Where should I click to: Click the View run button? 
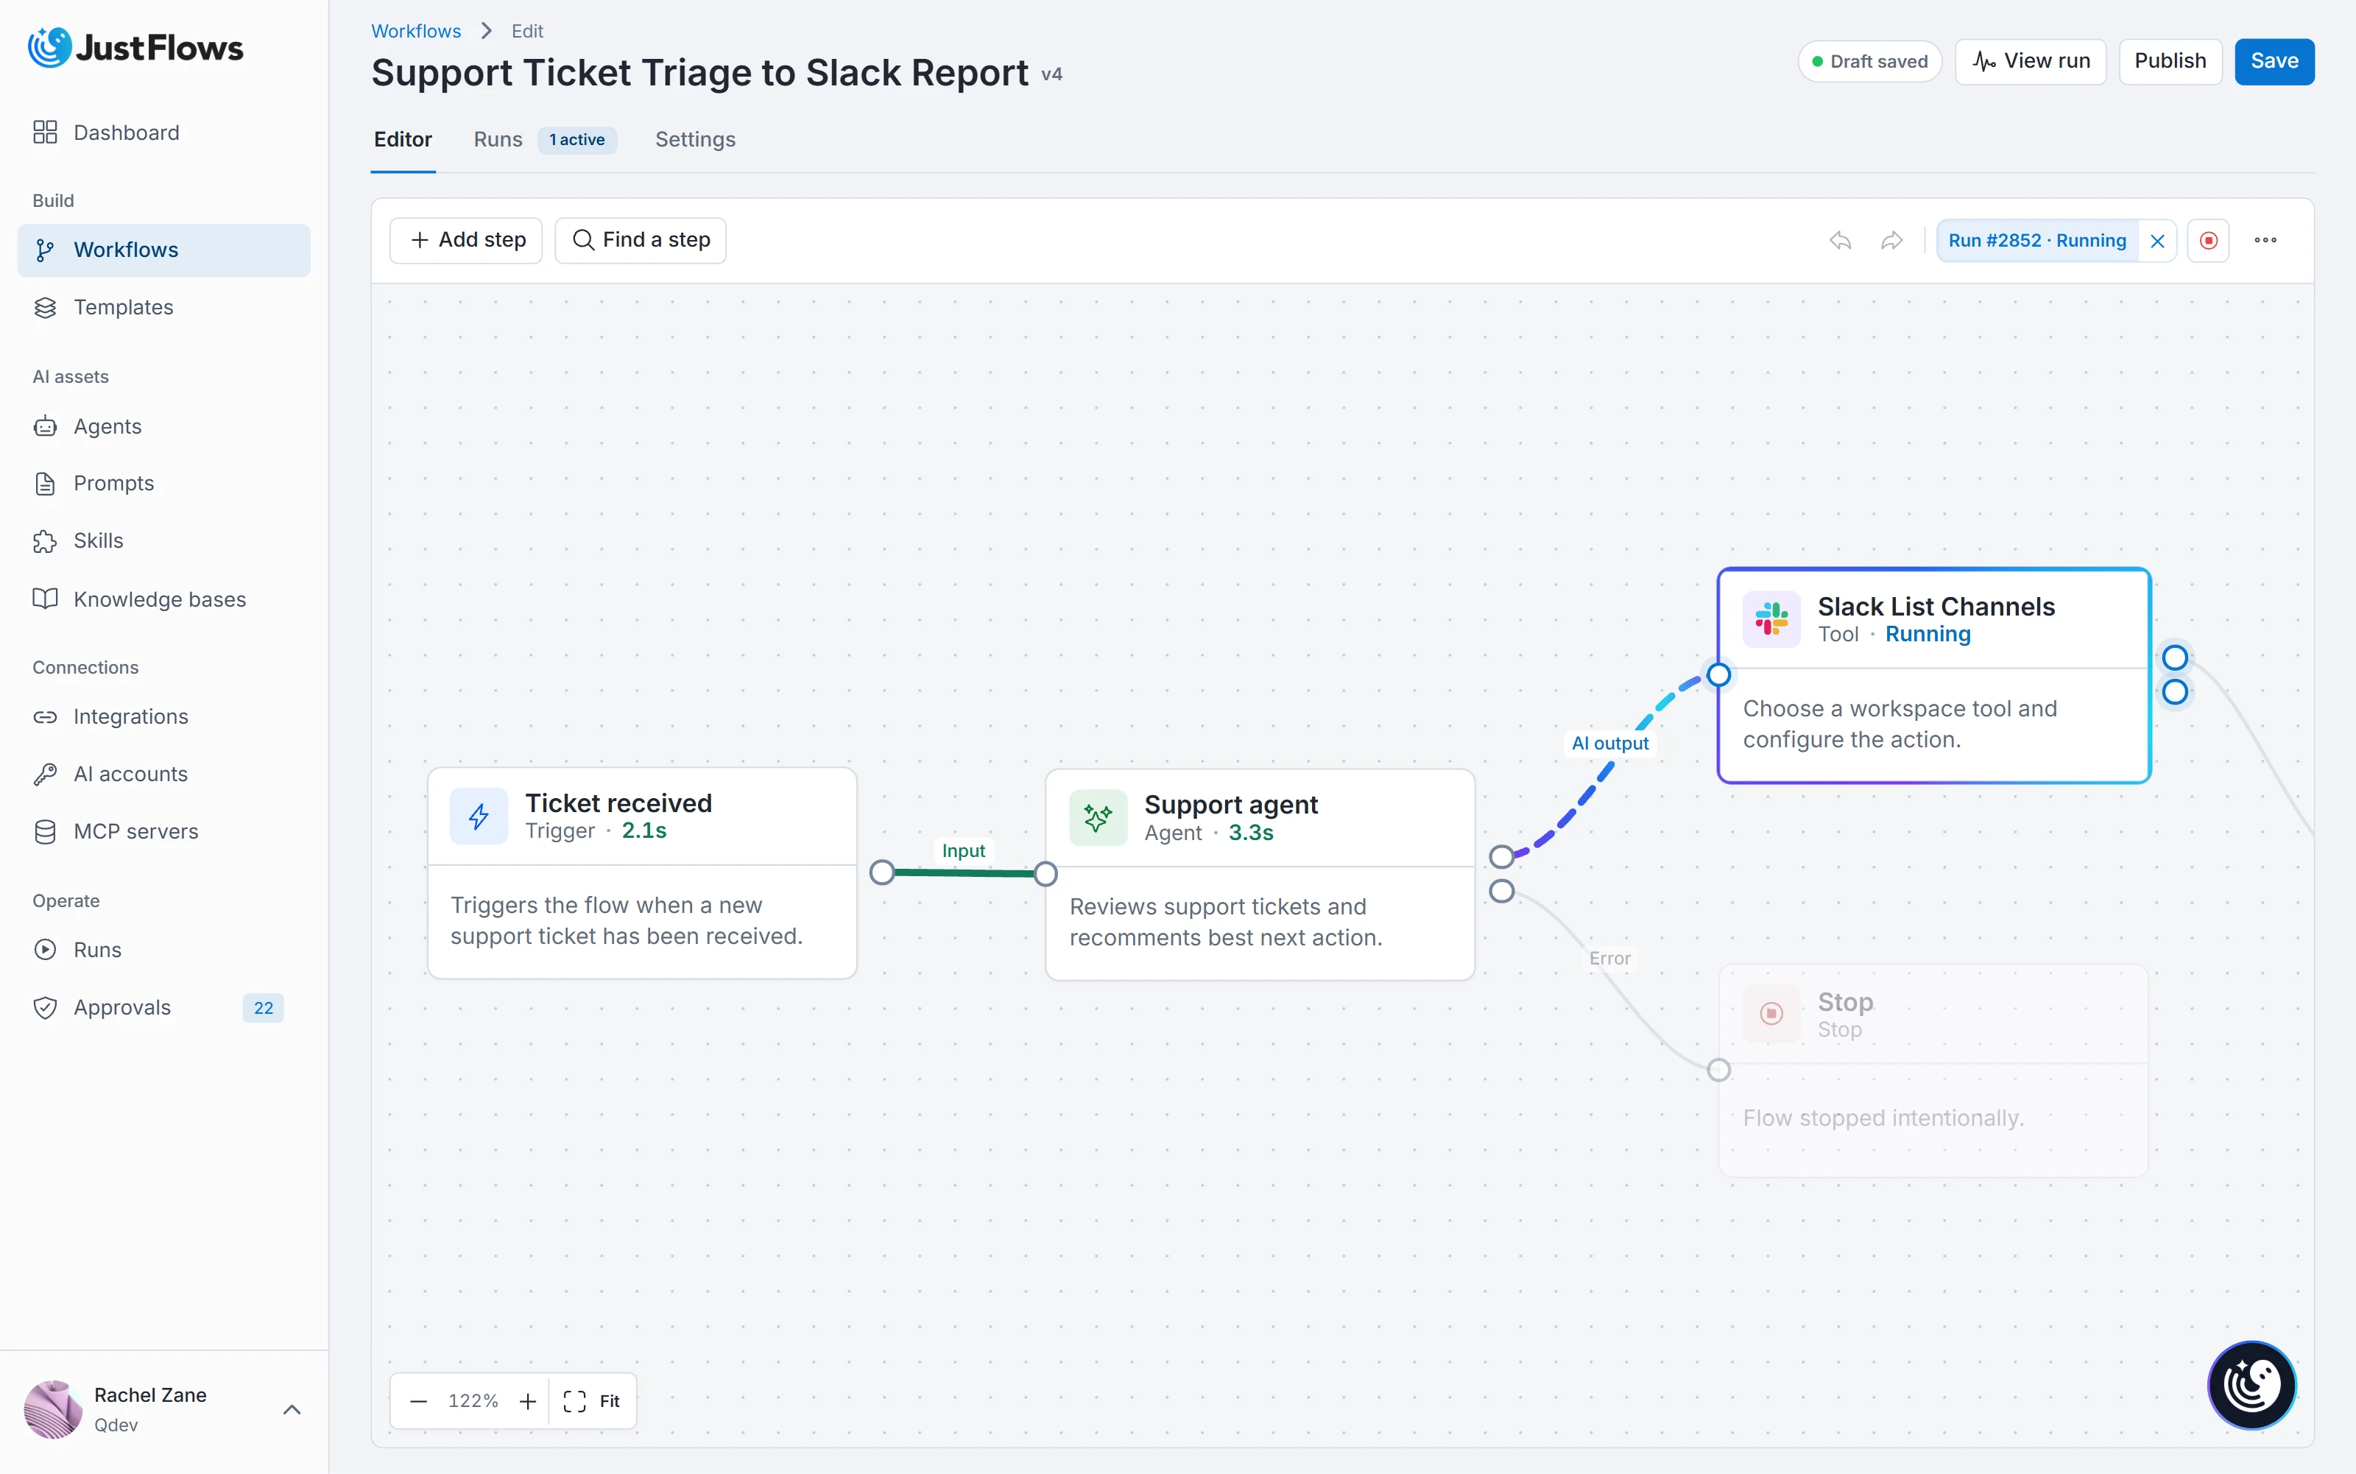[2031, 61]
